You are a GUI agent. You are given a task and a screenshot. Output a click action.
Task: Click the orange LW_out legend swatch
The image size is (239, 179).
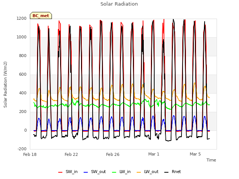139,172
